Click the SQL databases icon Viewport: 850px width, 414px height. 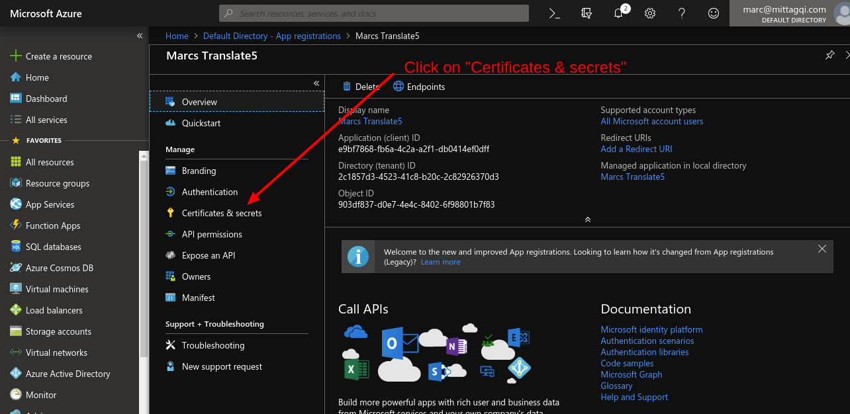tap(16, 247)
